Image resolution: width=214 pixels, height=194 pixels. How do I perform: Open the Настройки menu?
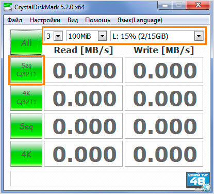45,20
